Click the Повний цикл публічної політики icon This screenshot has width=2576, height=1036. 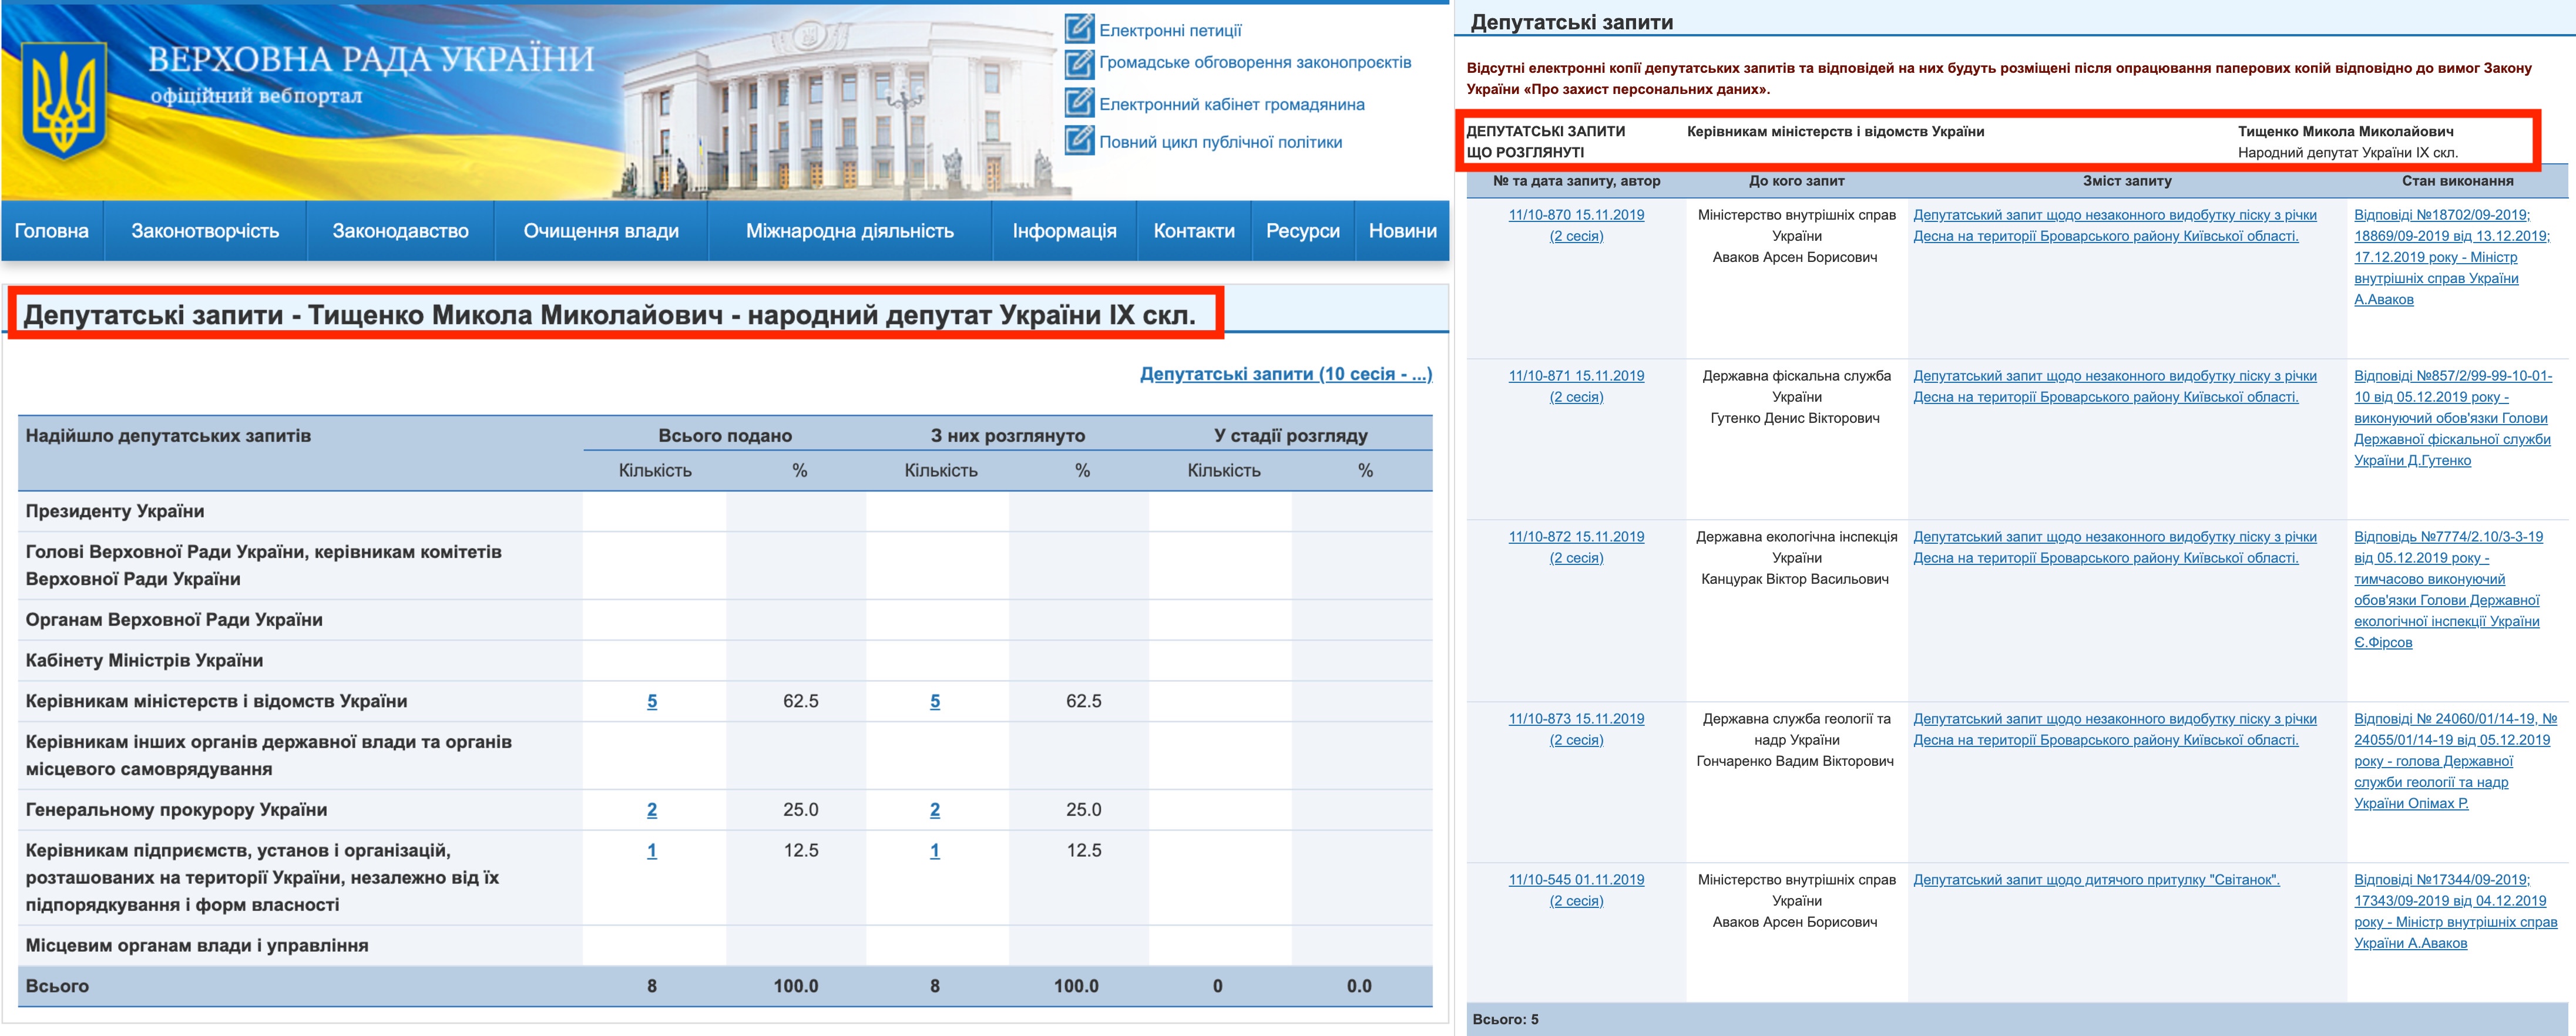1079,140
